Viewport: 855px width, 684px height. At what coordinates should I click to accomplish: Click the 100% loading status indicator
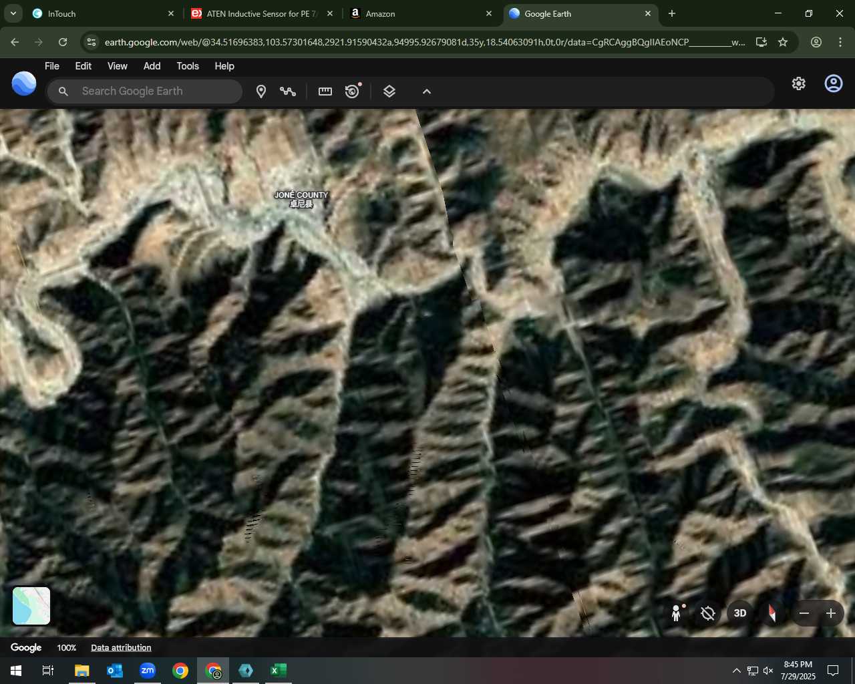click(66, 648)
